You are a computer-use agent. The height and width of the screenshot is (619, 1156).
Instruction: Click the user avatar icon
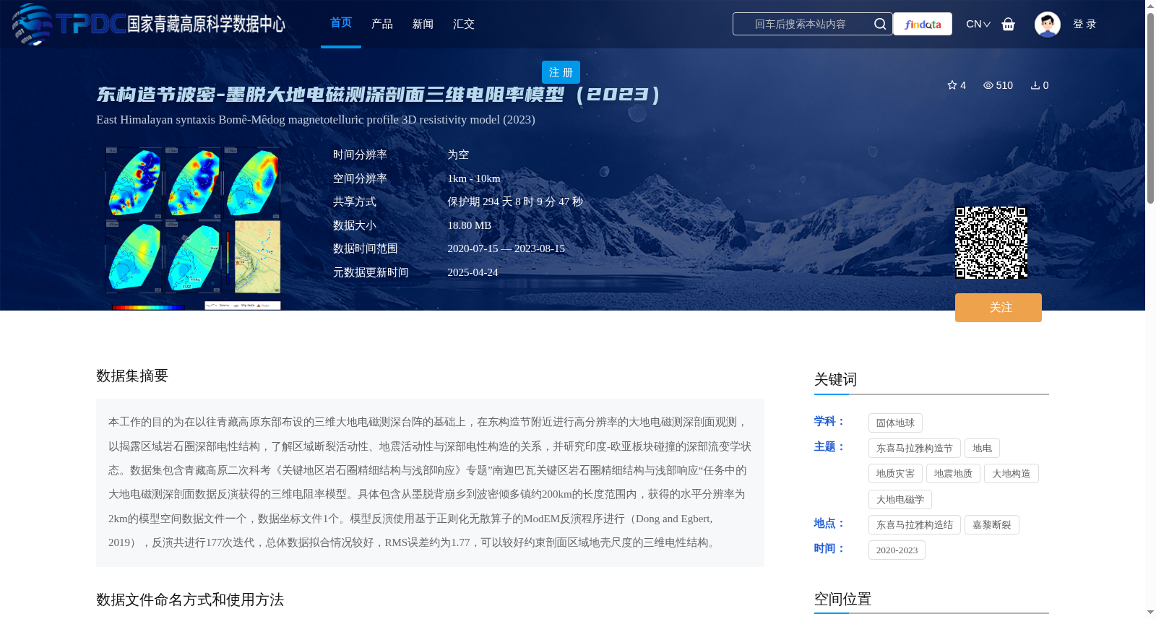pyautogui.click(x=1048, y=24)
